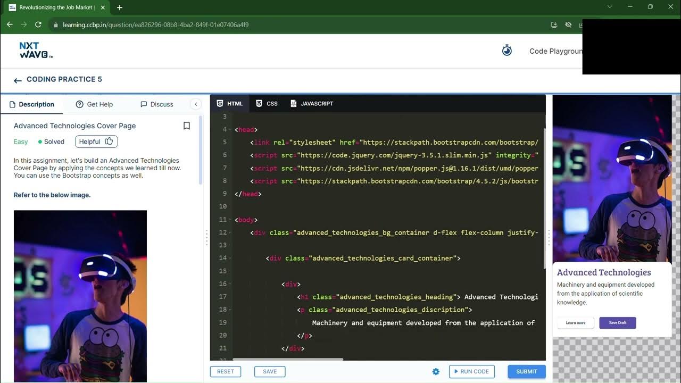Reload the page in browser toolbar
Screen dimensions: 681x383
pyautogui.click(x=38, y=24)
